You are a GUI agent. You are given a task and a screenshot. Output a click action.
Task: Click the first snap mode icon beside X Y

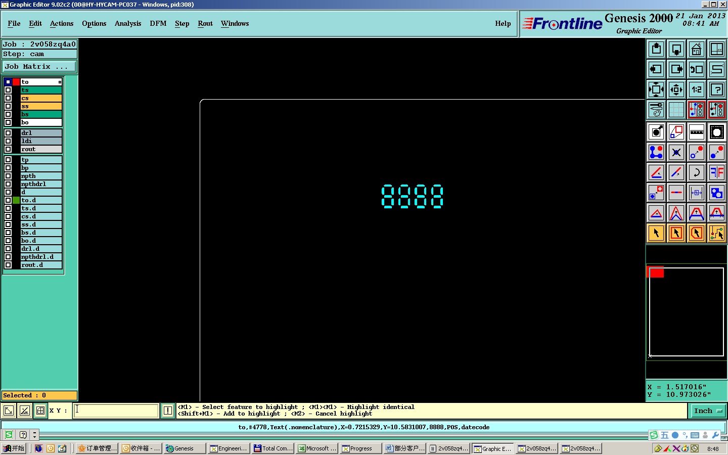click(9, 411)
